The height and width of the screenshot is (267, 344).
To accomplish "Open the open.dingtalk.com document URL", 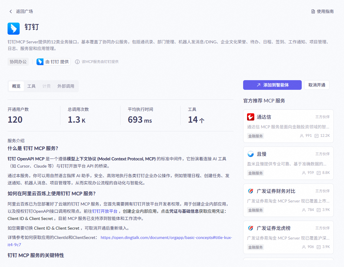I will click(x=120, y=241).
